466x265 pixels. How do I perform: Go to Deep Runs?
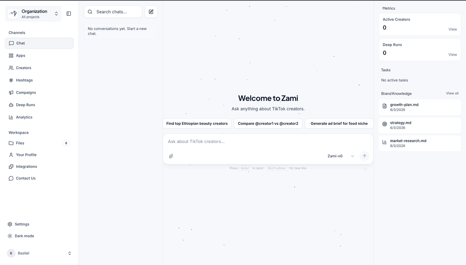point(39,105)
